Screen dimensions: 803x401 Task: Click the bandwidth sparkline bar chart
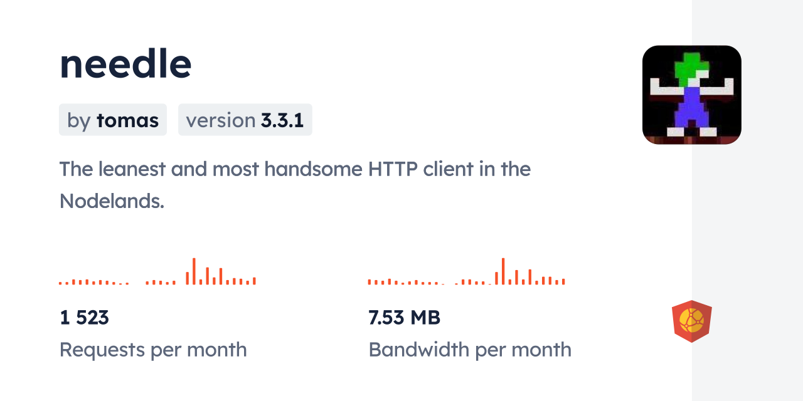tap(466, 276)
